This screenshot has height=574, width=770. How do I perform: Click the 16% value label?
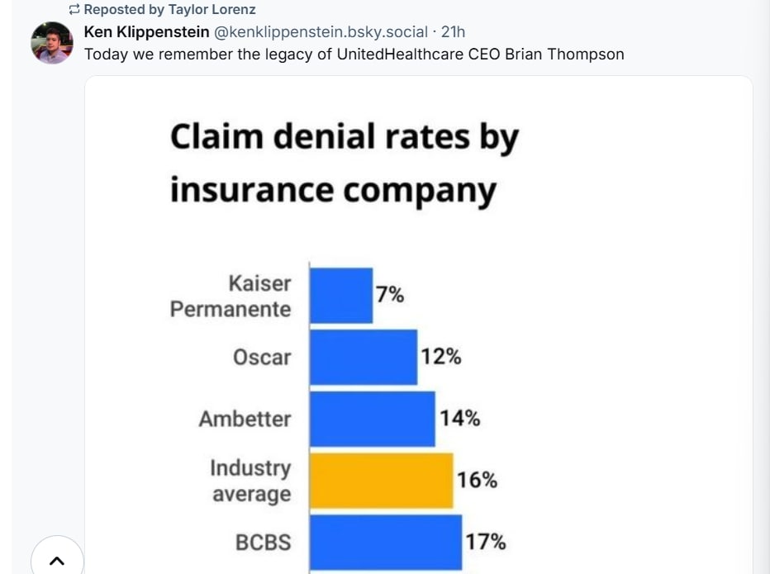coord(477,480)
